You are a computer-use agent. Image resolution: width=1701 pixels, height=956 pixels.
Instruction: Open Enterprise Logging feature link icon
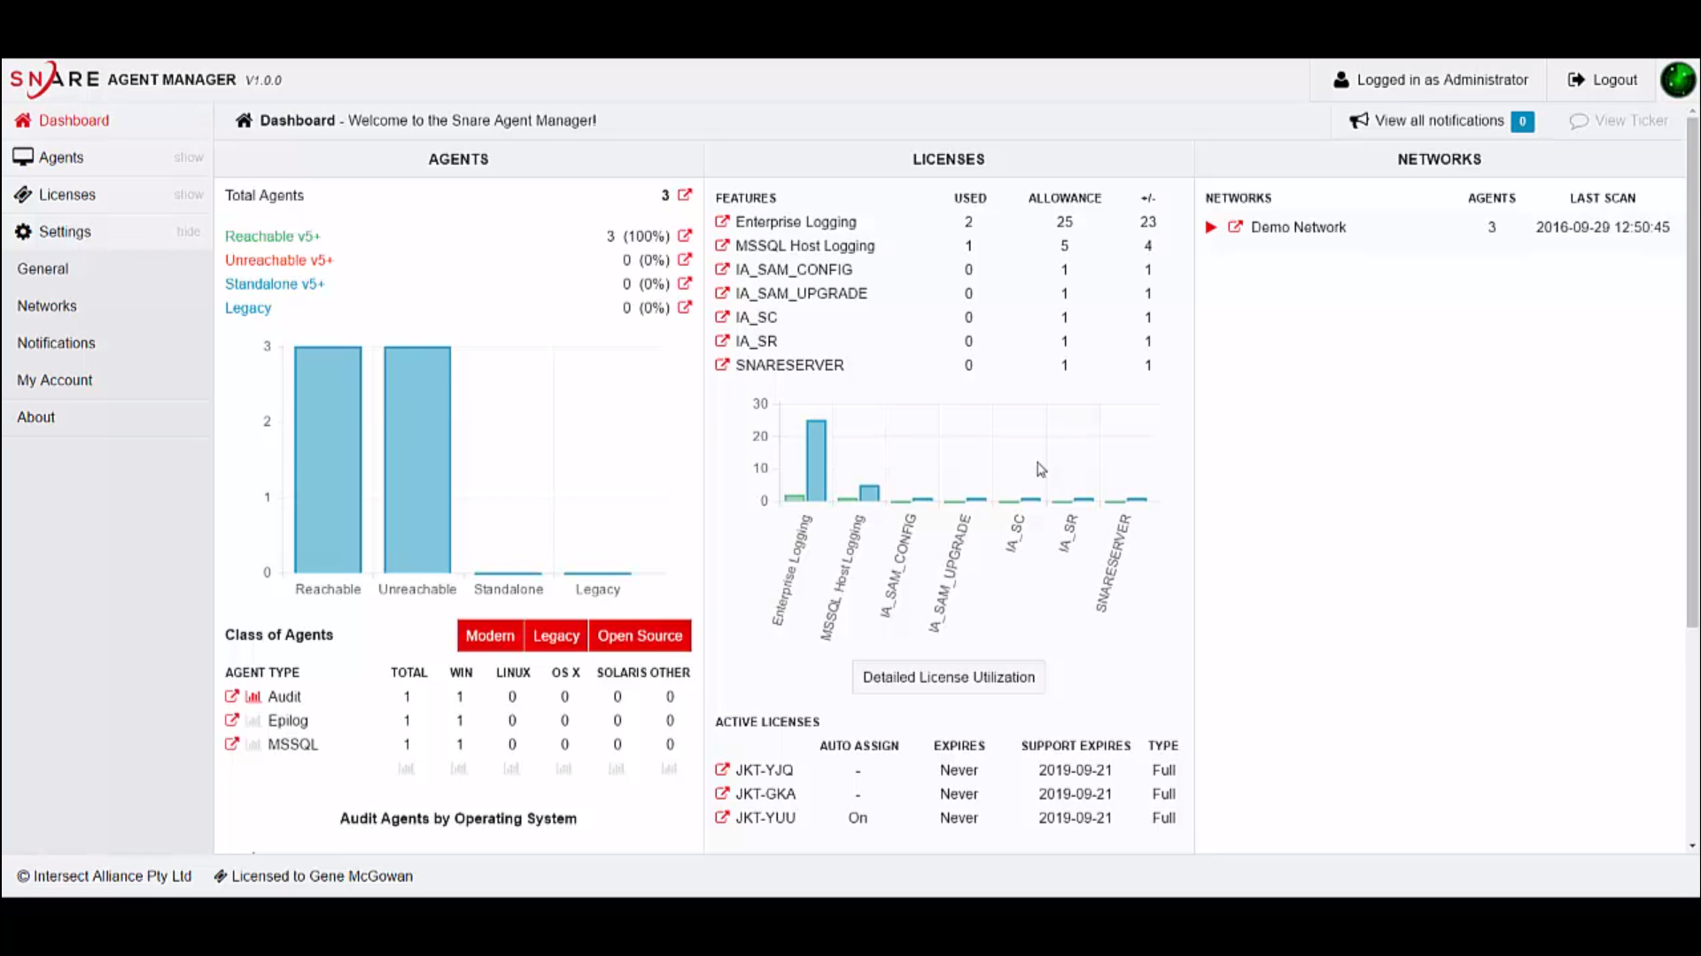pos(722,221)
